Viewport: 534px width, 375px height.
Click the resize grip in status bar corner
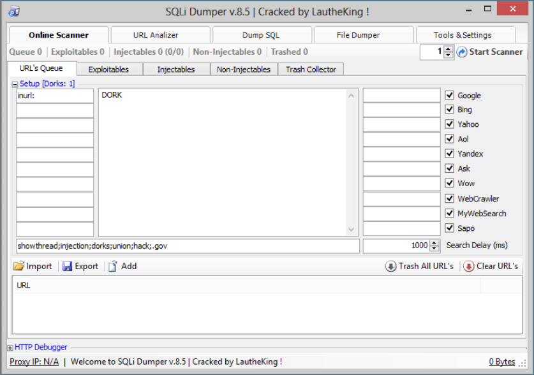click(x=523, y=362)
